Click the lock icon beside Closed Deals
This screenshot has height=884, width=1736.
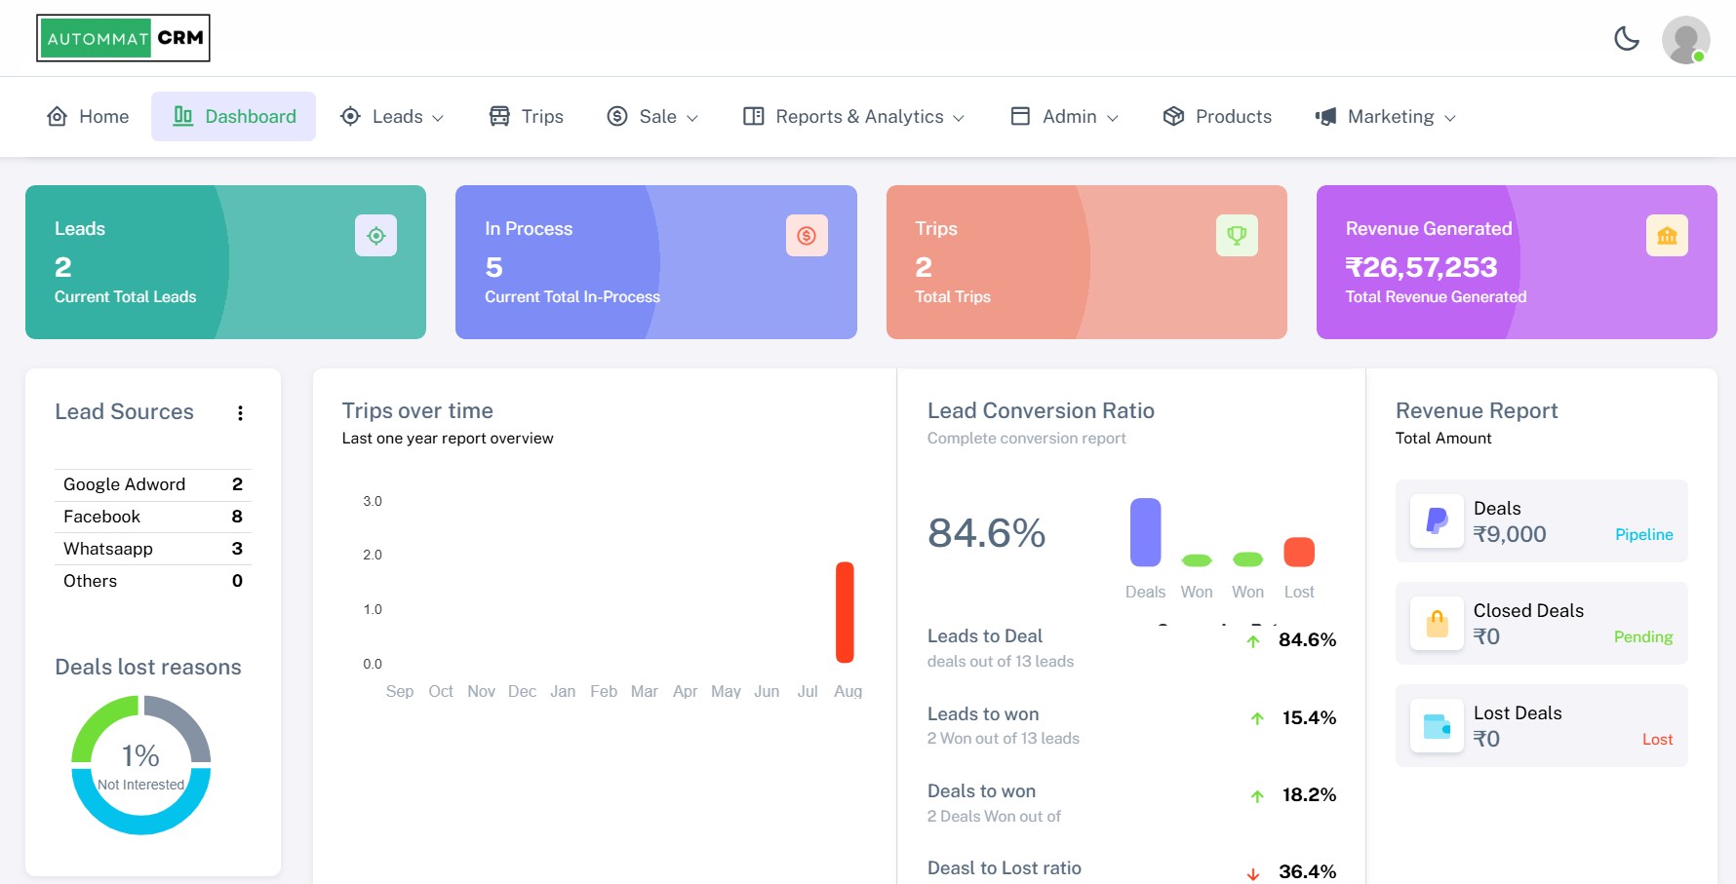point(1436,623)
